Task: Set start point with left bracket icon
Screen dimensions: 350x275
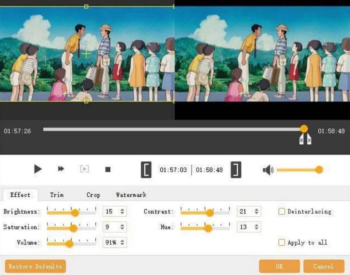Action: point(146,170)
